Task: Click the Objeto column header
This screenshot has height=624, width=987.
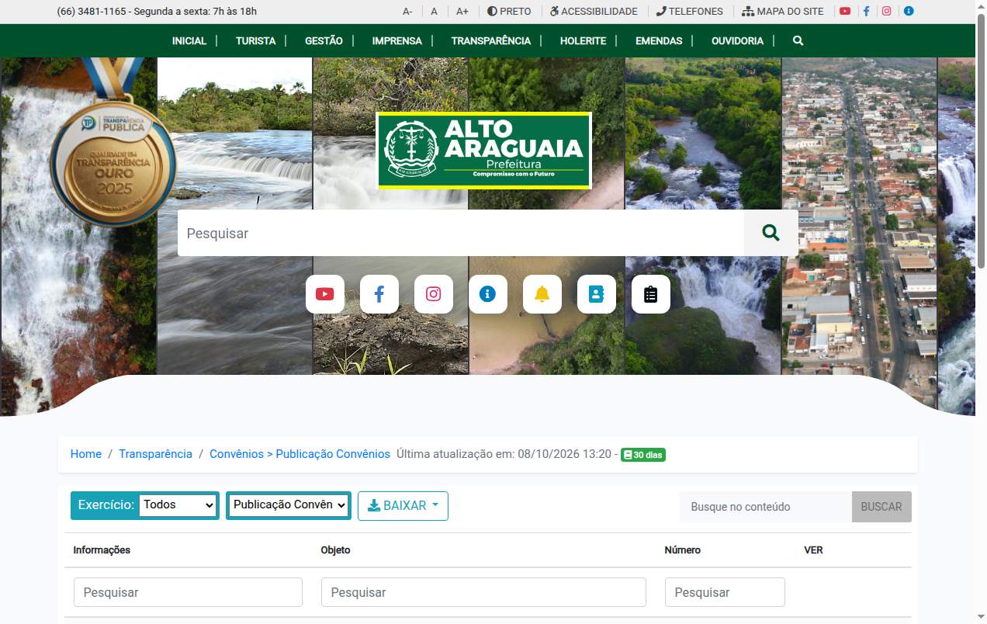Action: [x=335, y=550]
